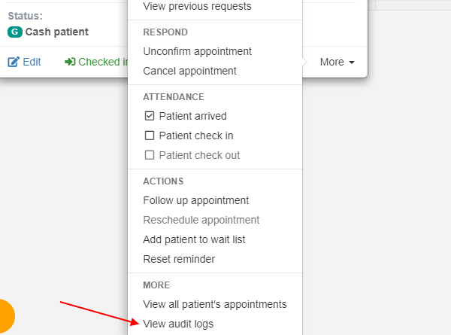This screenshot has width=451, height=335.
Task: Click the Cash patient status label
Action: (56, 32)
